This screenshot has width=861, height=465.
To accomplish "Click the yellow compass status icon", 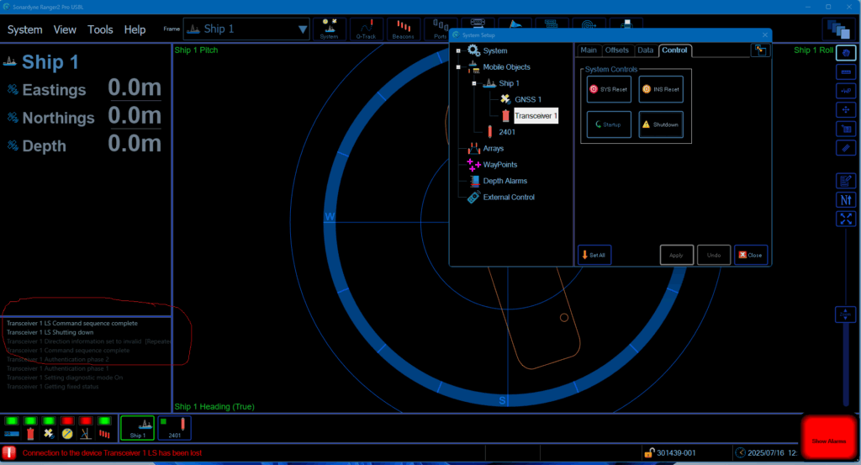I will click(67, 434).
